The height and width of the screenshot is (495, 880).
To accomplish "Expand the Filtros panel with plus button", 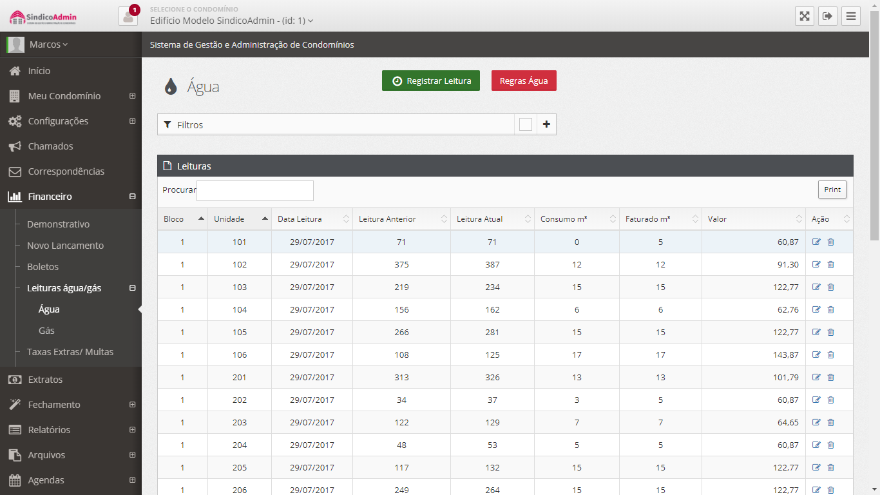I will tap(546, 124).
